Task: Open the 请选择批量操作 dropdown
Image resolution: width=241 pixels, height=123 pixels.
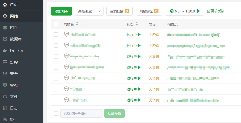Action: pyautogui.click(x=81, y=114)
